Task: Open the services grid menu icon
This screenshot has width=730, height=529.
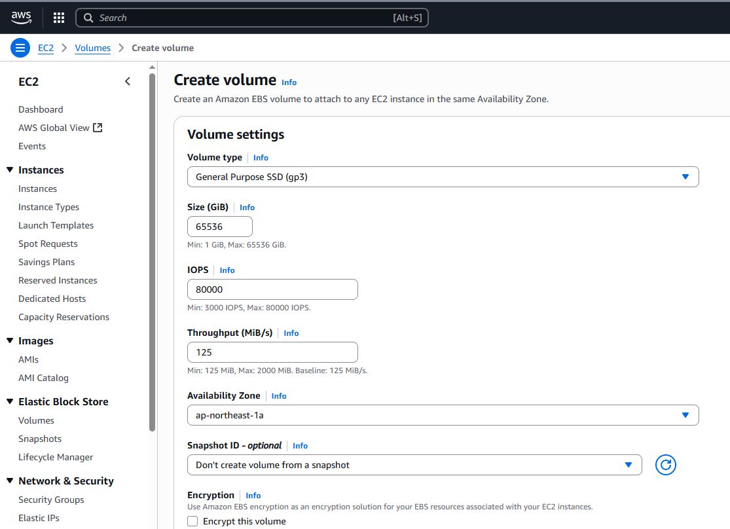Action: 59,18
